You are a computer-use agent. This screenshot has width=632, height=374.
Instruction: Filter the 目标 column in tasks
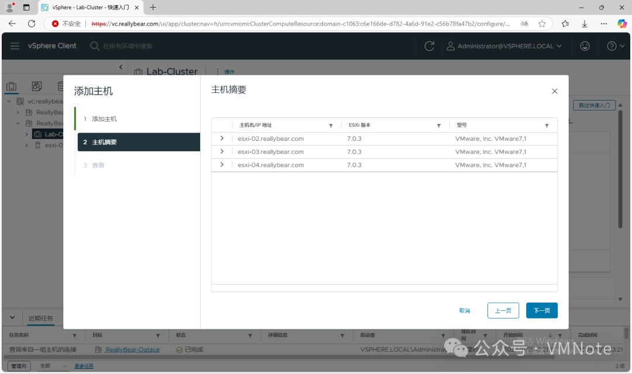tap(158, 335)
